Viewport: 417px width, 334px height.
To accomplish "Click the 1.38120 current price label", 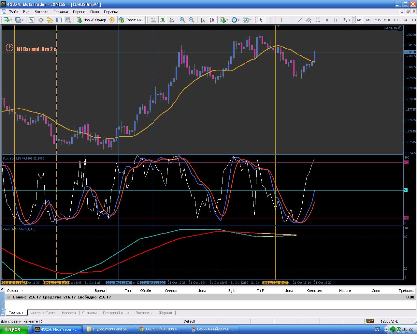I will click(410, 52).
